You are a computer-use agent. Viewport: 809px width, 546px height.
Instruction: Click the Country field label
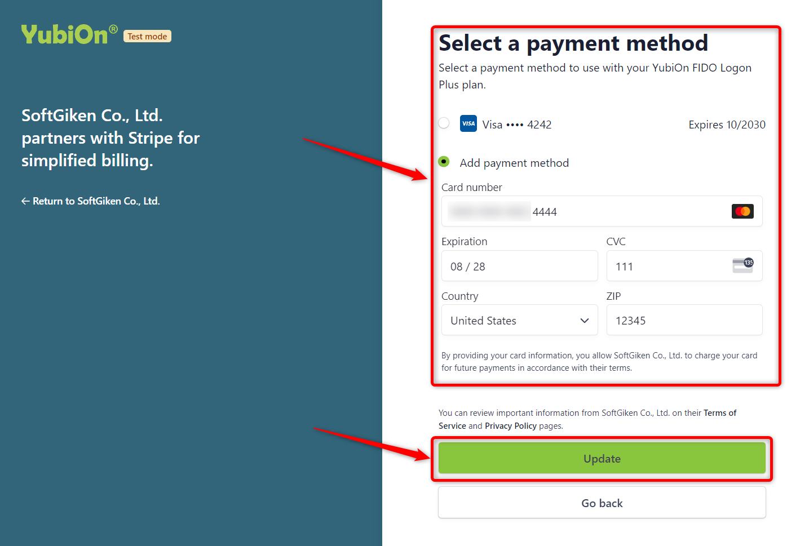pos(460,296)
